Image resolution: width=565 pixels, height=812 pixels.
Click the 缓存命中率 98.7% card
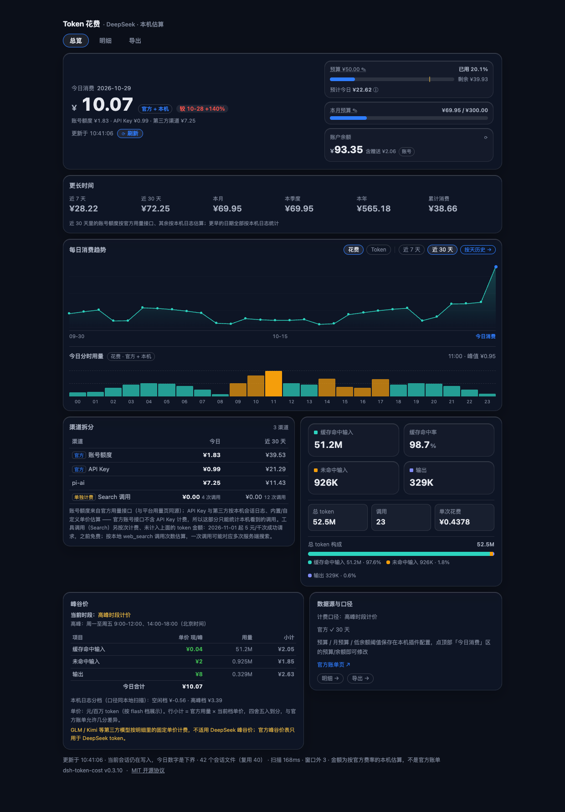tap(449, 440)
